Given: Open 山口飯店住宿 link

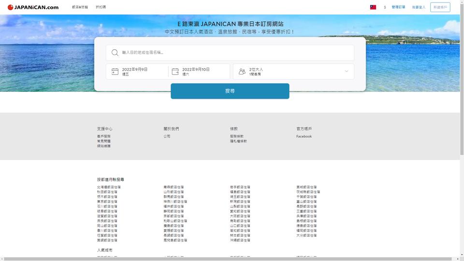Looking at the screenshot, I should [x=240, y=226].
